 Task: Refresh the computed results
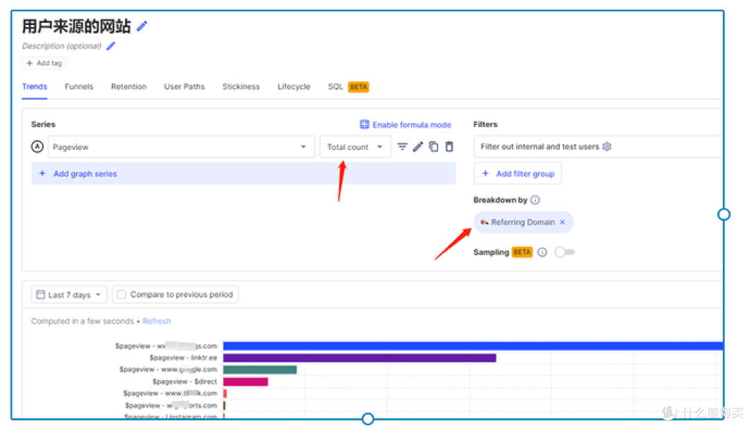coord(156,321)
